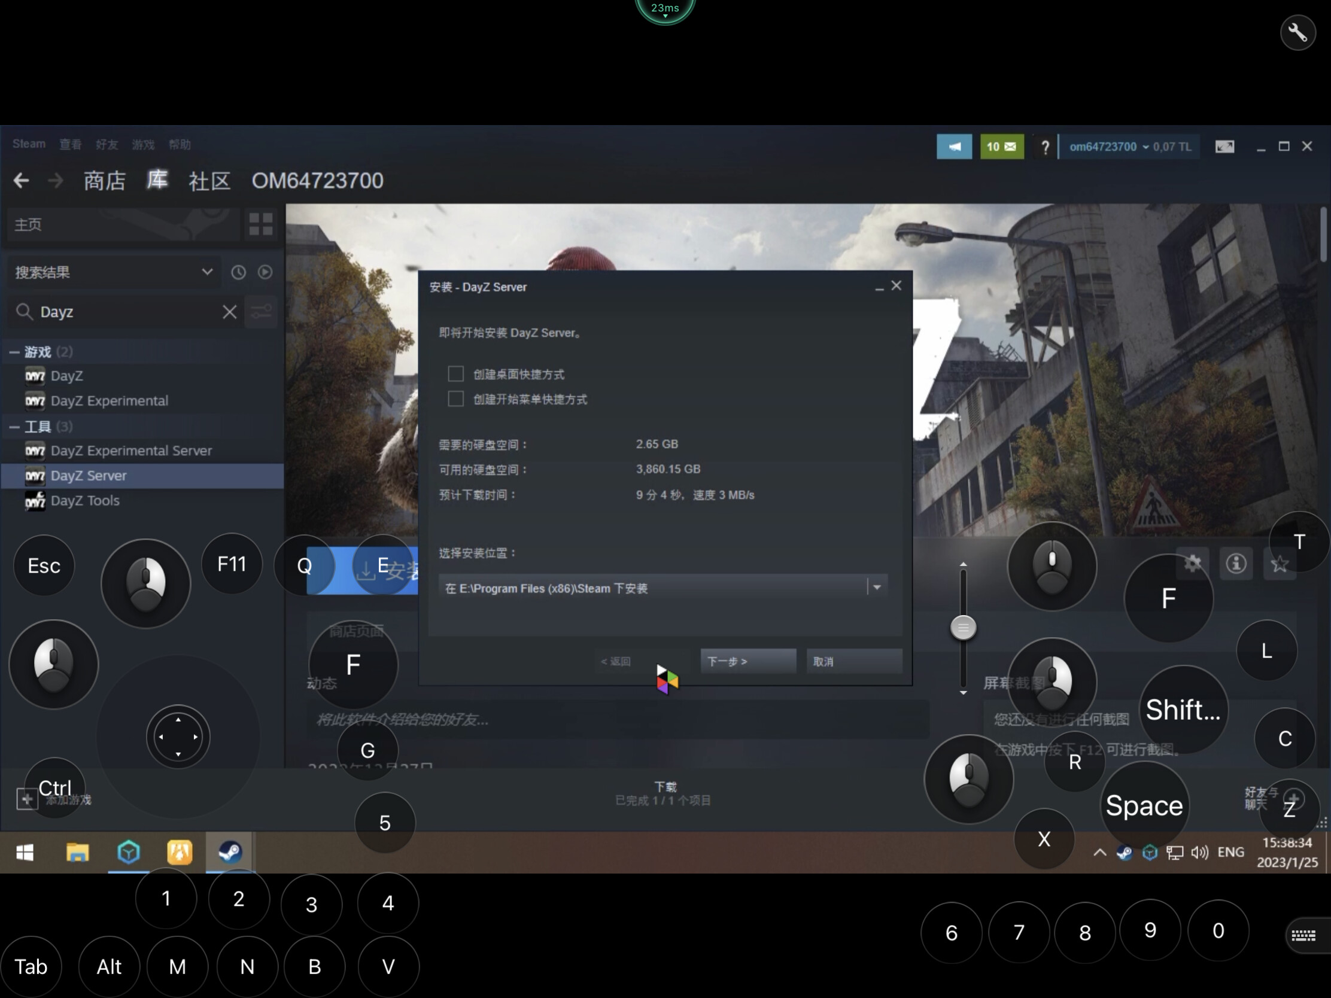Image resolution: width=1331 pixels, height=998 pixels.
Task: Tap the on-screen keyboard icon
Action: pos(1304,935)
